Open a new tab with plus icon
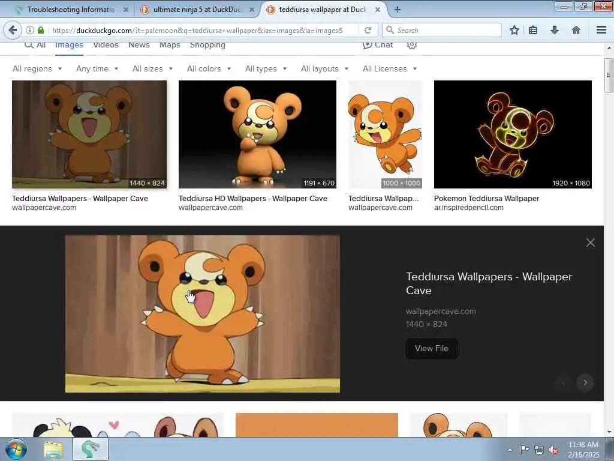Screen dimensions: 614x461 click(397, 10)
